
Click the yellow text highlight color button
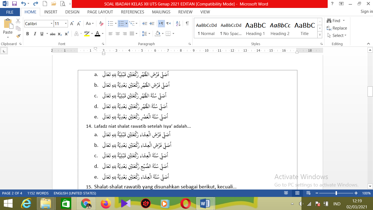pyautogui.click(x=87, y=34)
